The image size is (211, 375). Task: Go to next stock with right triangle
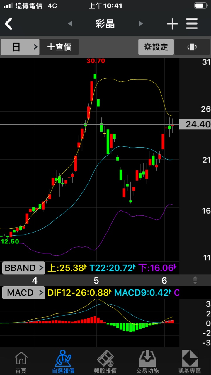[141, 23]
